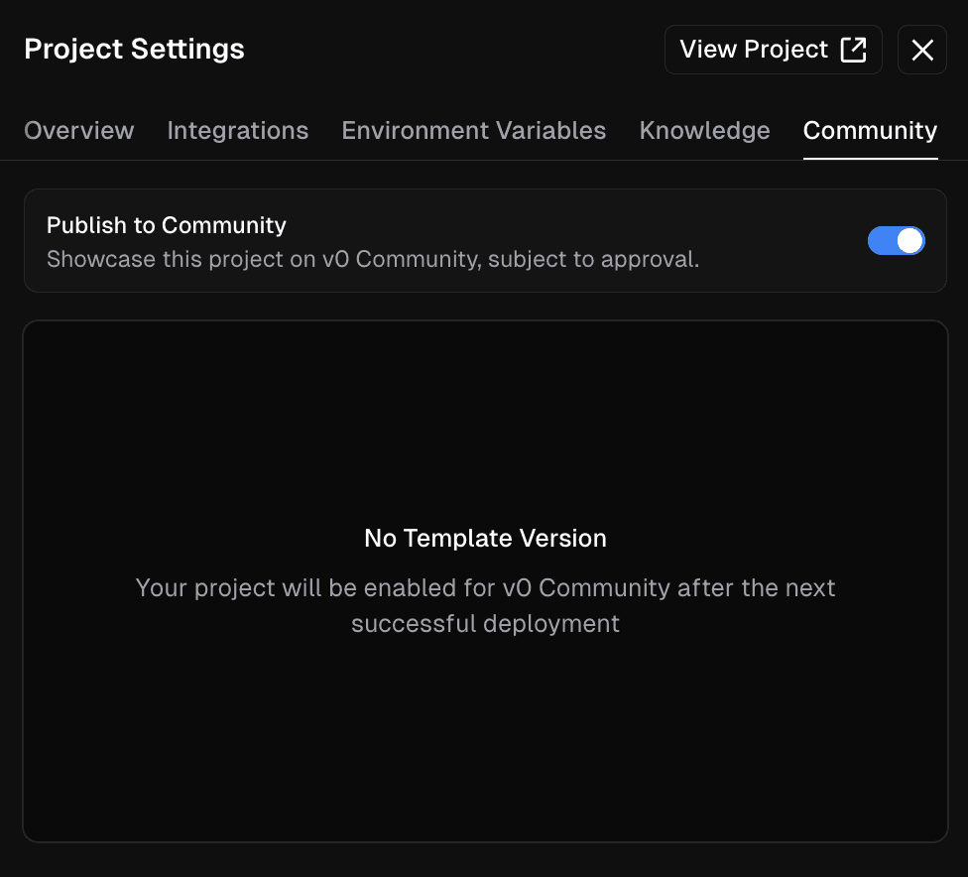The width and height of the screenshot is (968, 877).
Task: Click the deployment notice text
Action: [485, 605]
